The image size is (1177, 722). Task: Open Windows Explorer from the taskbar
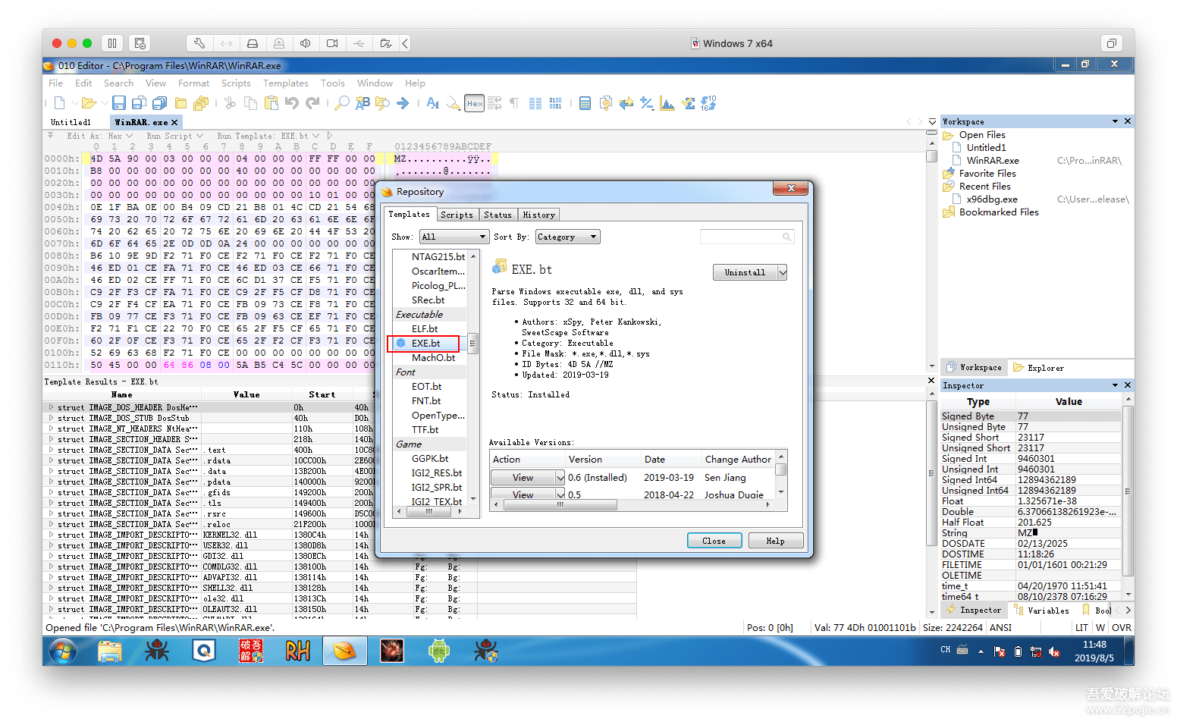click(110, 651)
